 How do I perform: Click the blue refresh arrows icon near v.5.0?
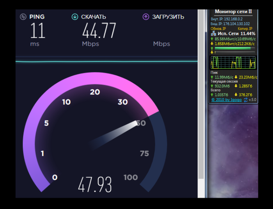(x=245, y=100)
